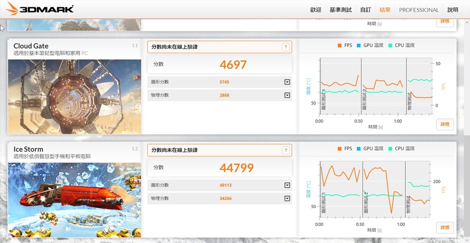Click GPU 溫度 legend swatch in Cloud Gate chart
This screenshot has height=243, width=470.
coord(358,45)
